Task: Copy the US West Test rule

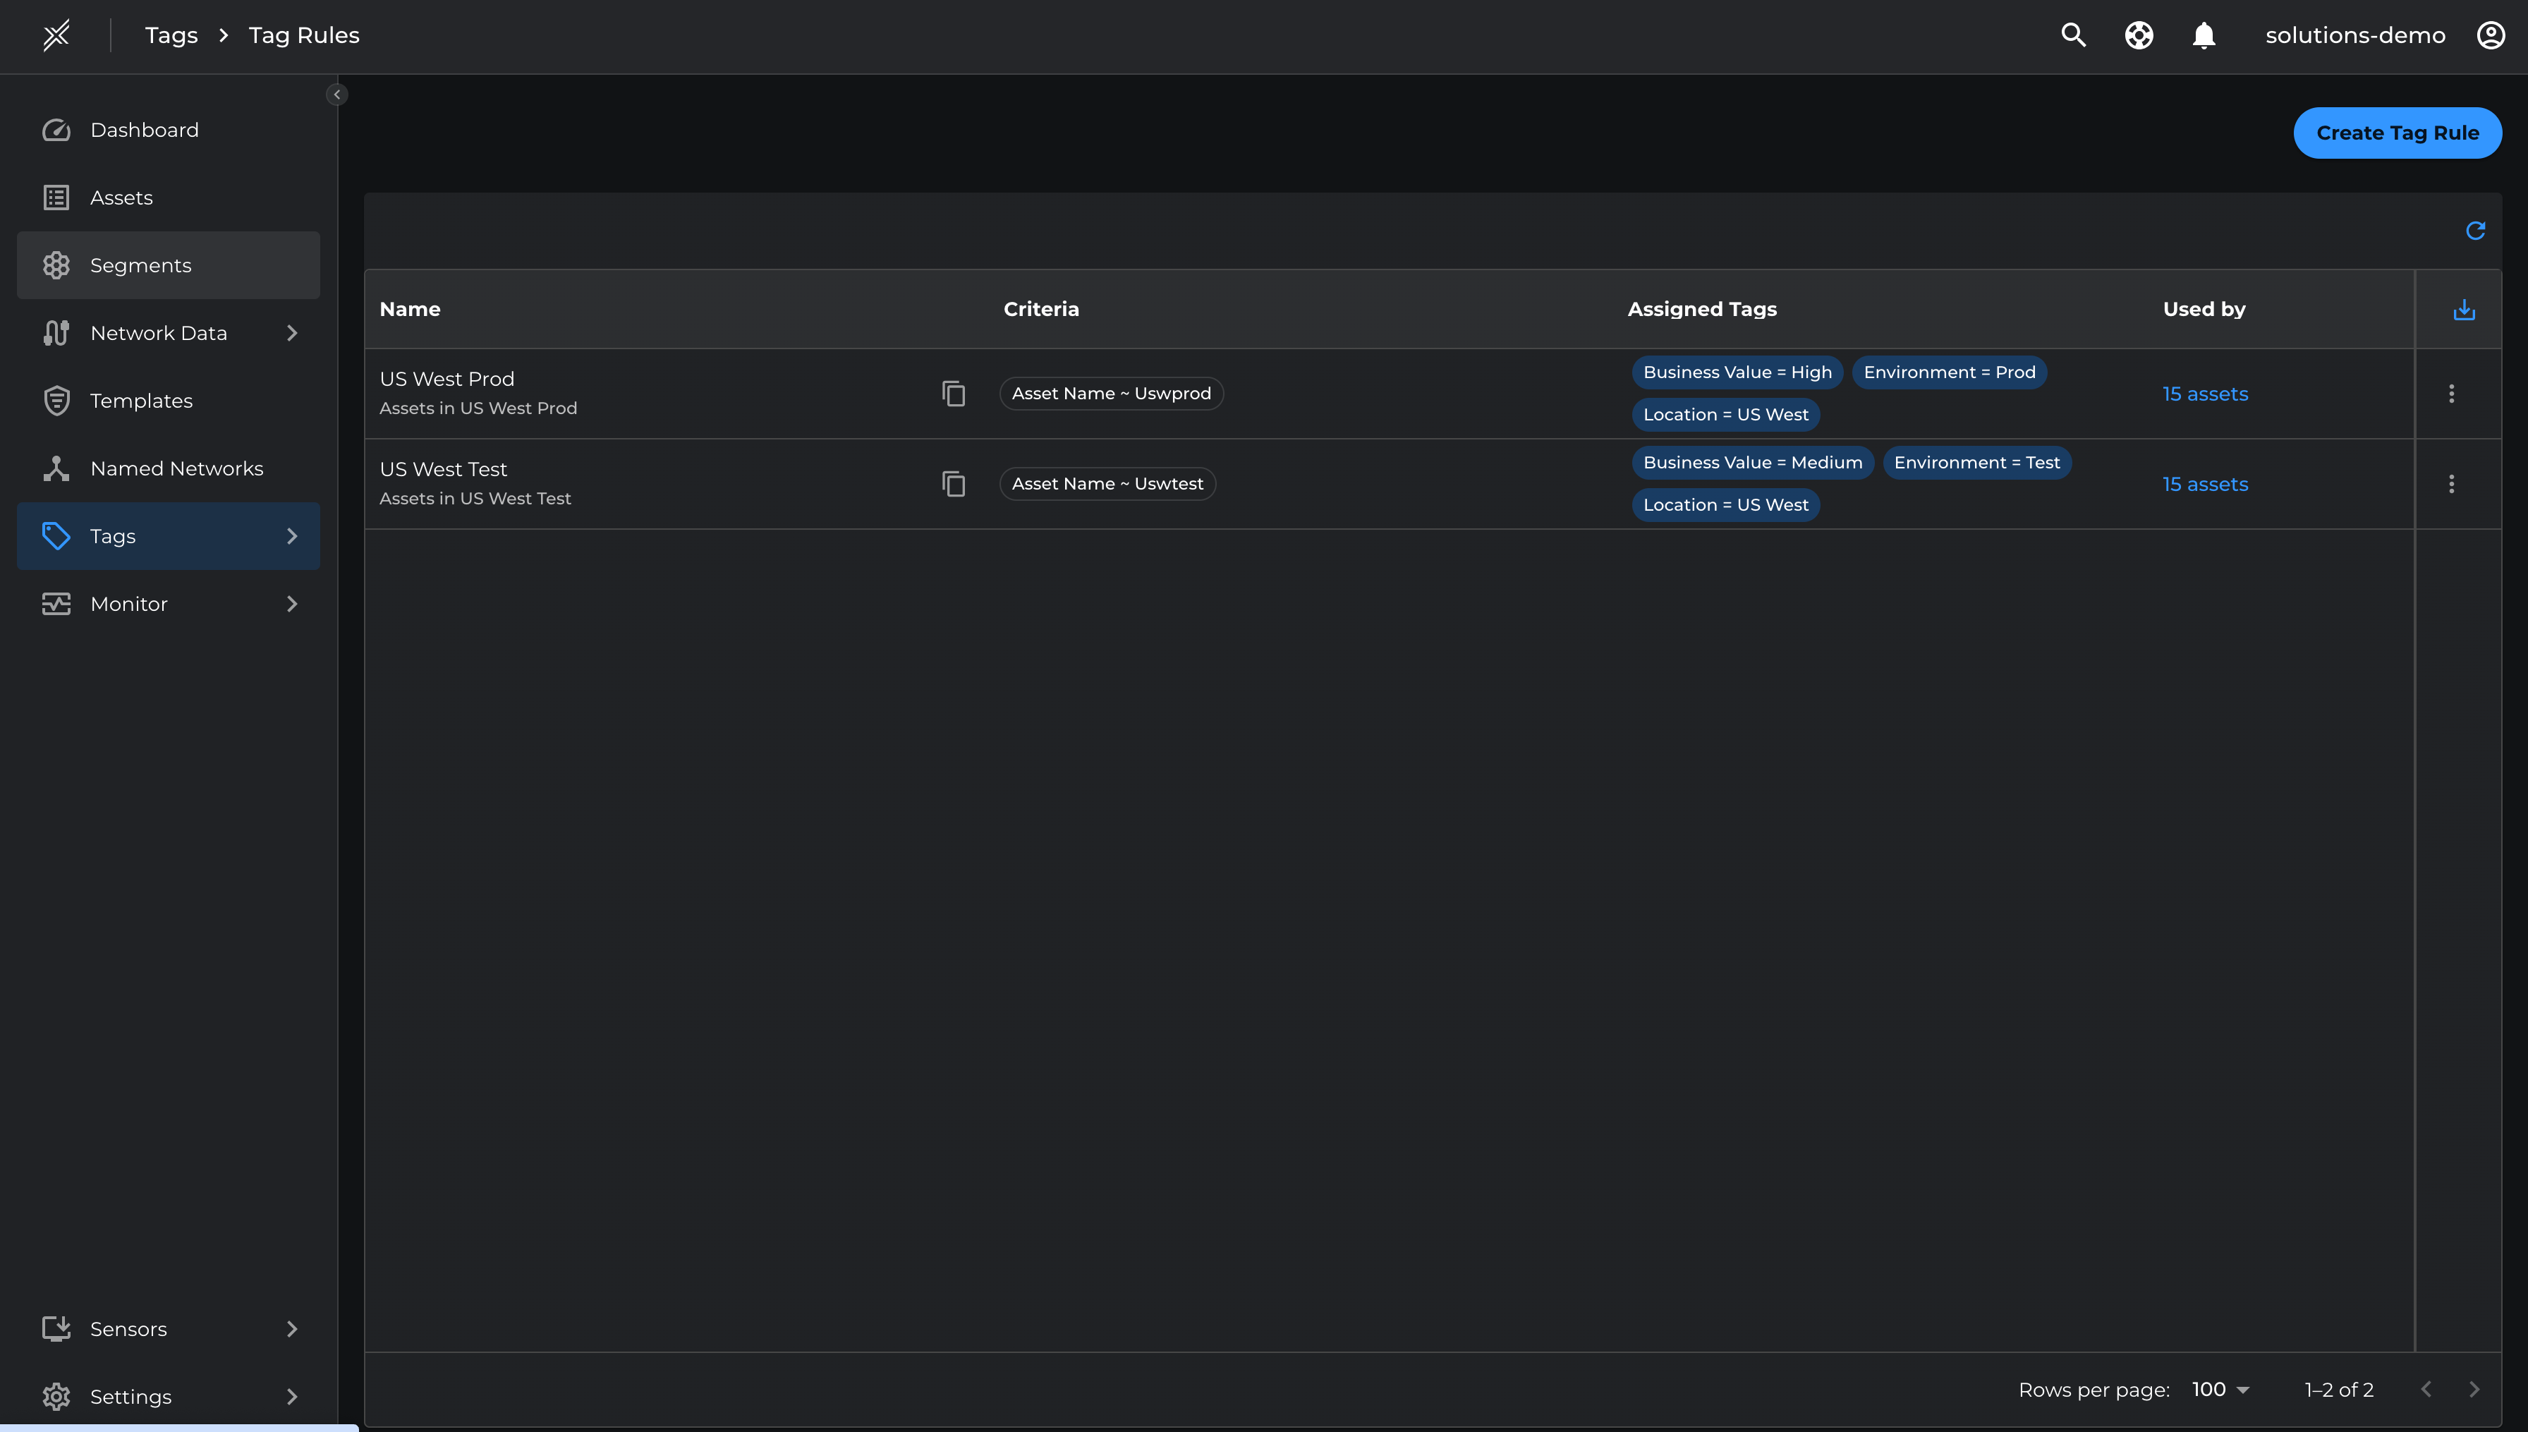Action: coord(953,484)
